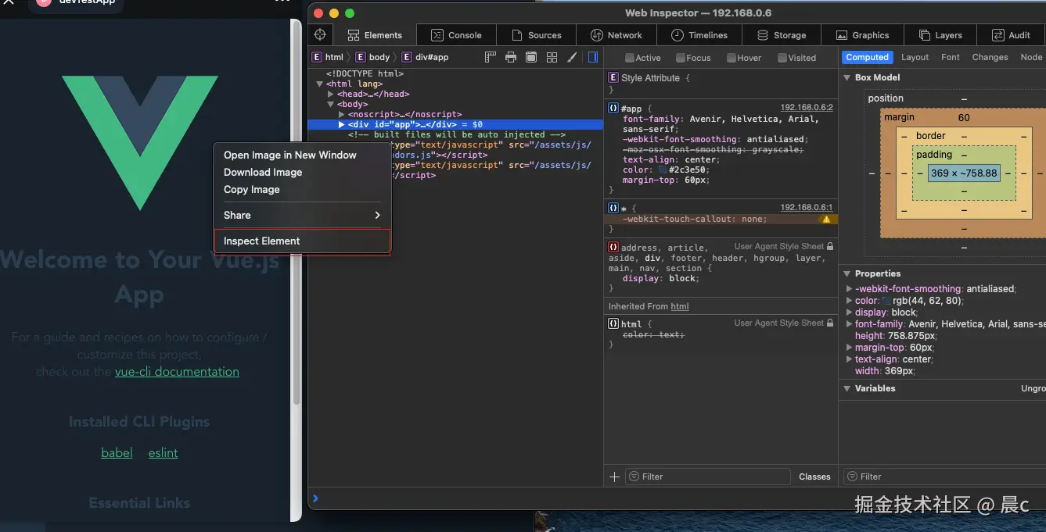Open source link 192.168.0.6:1
1046x532 pixels.
tap(807, 208)
